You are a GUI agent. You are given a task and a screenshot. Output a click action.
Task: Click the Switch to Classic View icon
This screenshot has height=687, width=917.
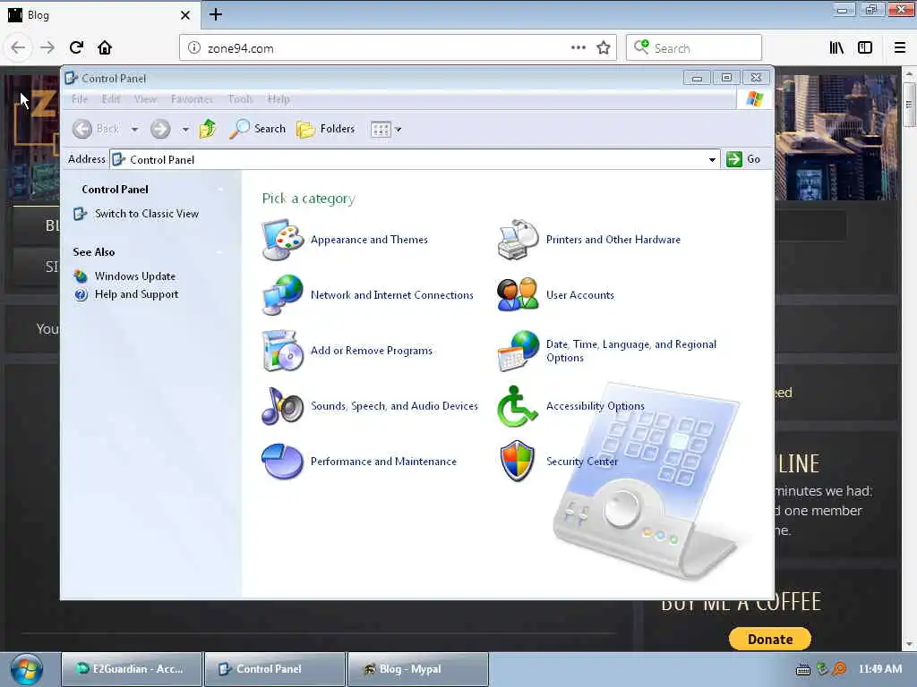point(80,214)
